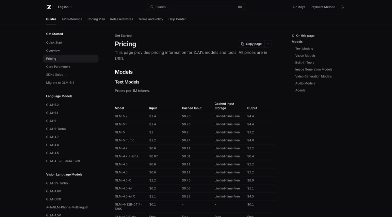This screenshot has height=217, width=392.
Task: Open the Guides tab
Action: [51, 19]
